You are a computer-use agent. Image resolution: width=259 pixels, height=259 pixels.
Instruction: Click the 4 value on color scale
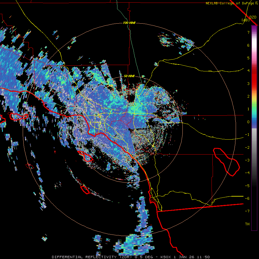point(248,71)
